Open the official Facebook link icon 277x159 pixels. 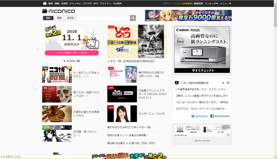coord(212,116)
